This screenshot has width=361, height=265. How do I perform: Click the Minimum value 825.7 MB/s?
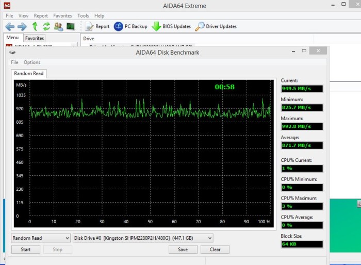pyautogui.click(x=302, y=108)
